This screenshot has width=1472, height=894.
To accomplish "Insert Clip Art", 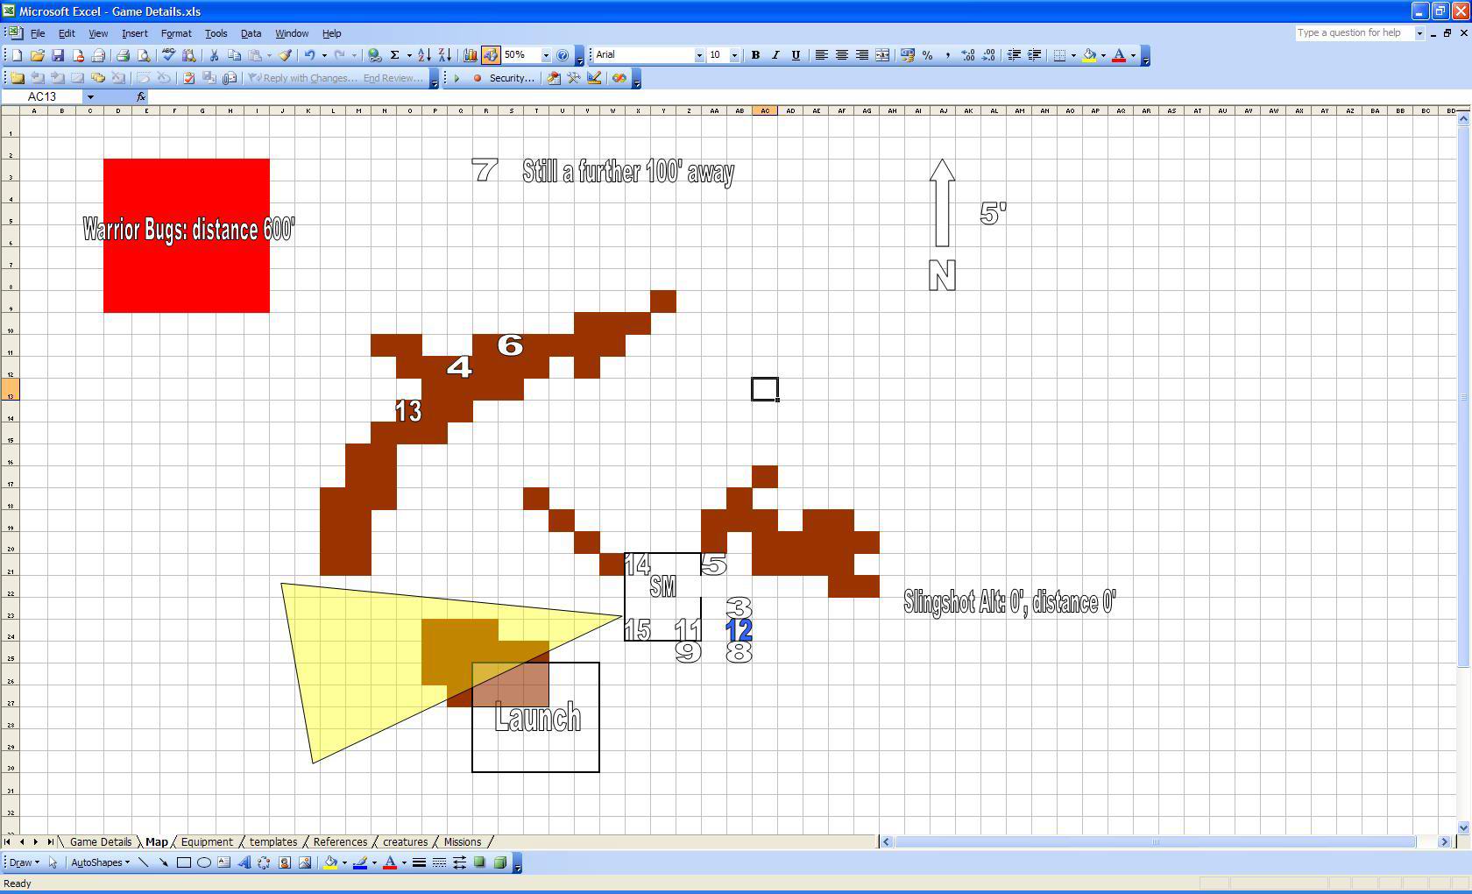I will pyautogui.click(x=285, y=862).
